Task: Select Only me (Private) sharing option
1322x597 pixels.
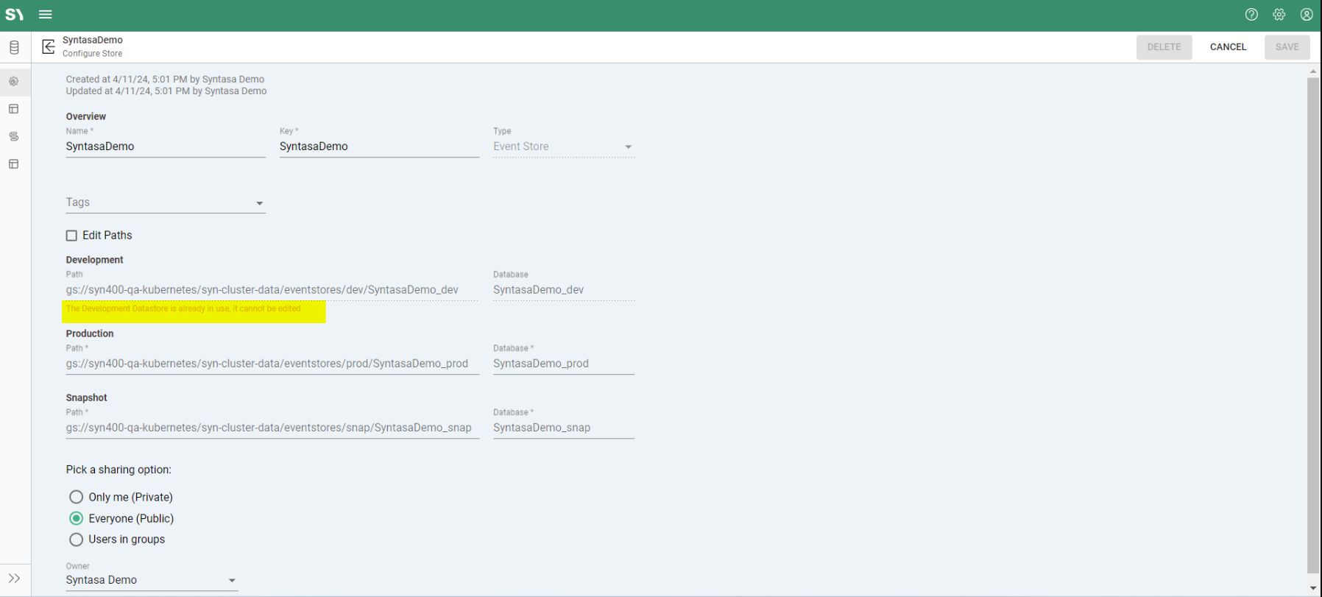Action: click(77, 497)
